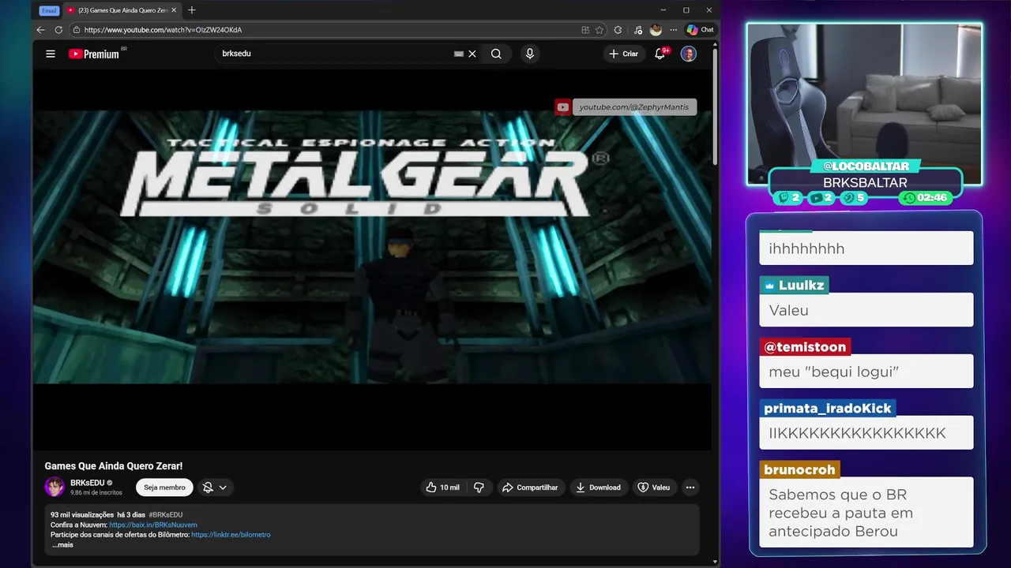Open the on-screen keyboard icon in search
1011x568 pixels.
tap(459, 54)
